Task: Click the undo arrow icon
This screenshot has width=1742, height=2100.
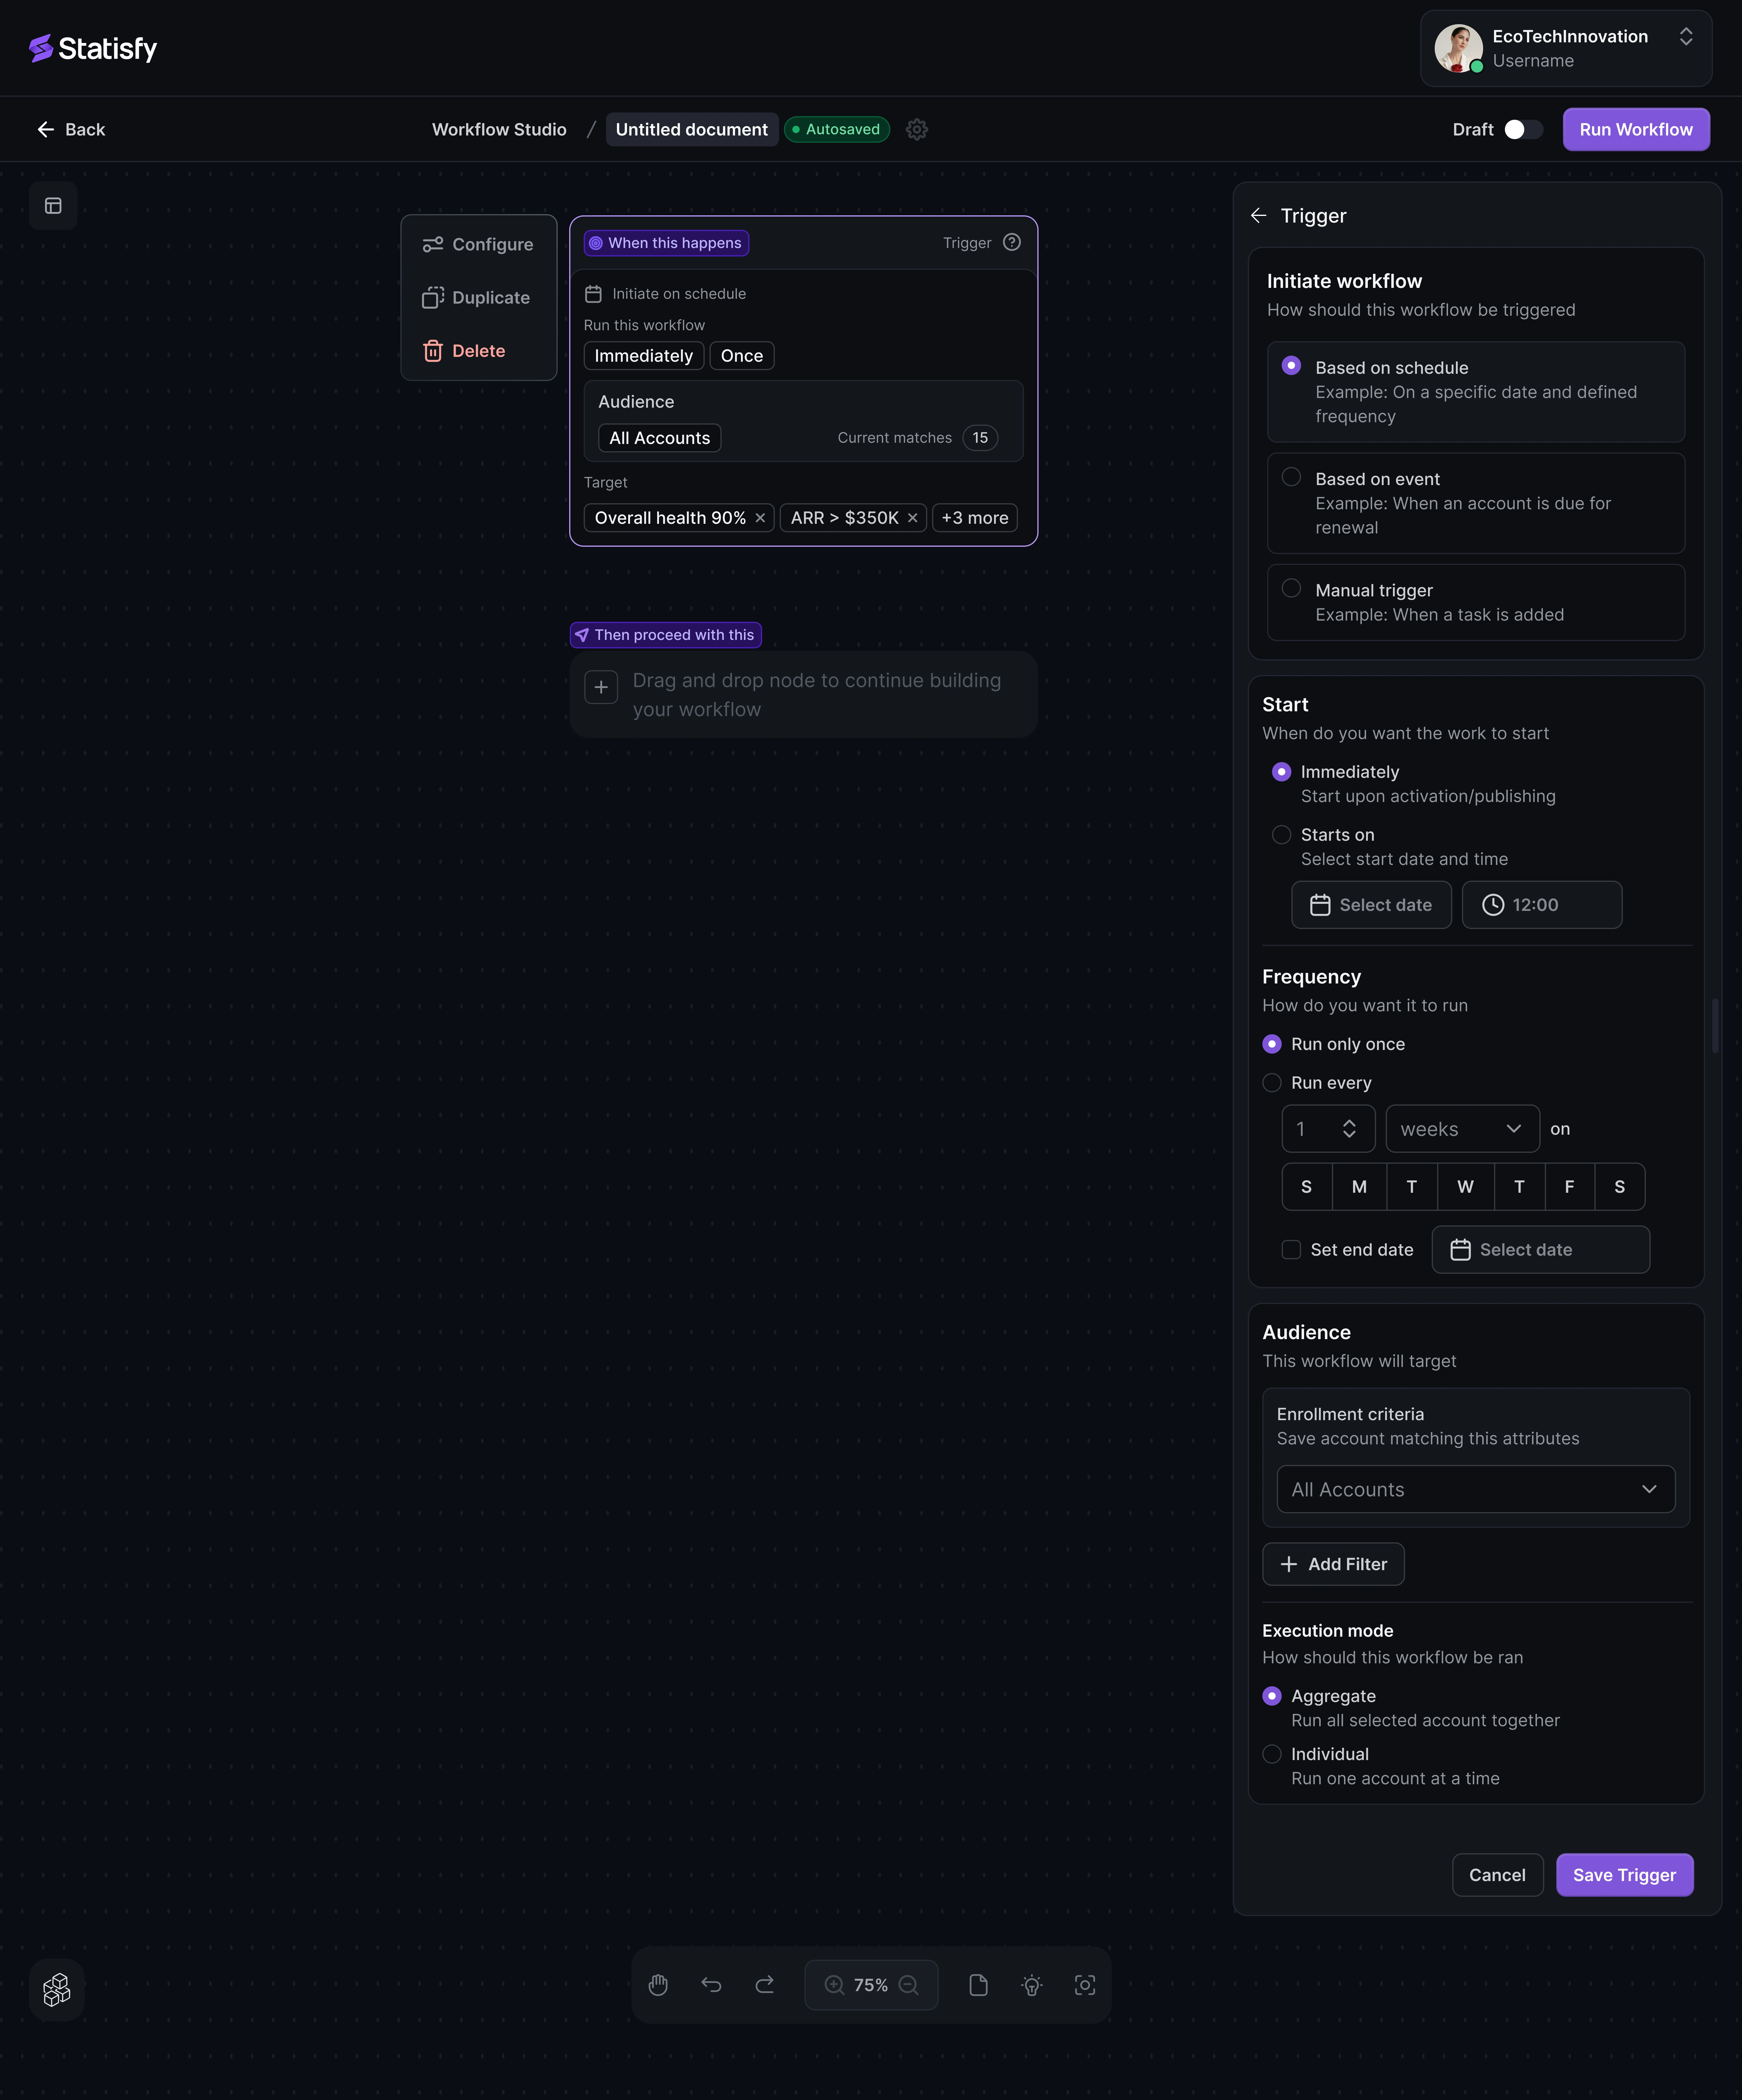Action: coord(711,1985)
